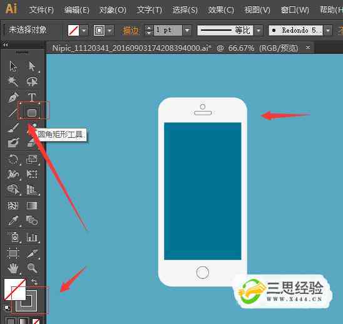This screenshot has height=324, width=343.
Task: Open the 文件(F) menu
Action: pyautogui.click(x=41, y=10)
